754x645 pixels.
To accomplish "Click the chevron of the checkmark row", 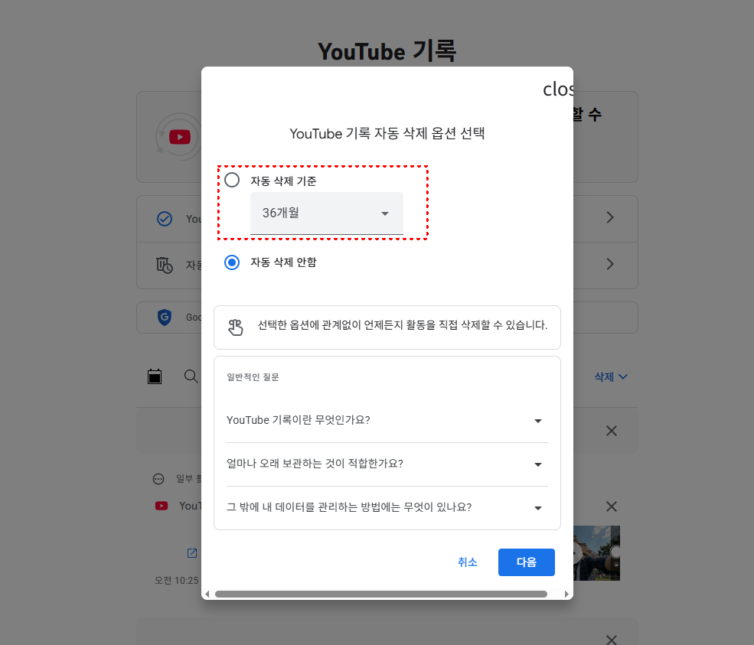I will [x=610, y=217].
